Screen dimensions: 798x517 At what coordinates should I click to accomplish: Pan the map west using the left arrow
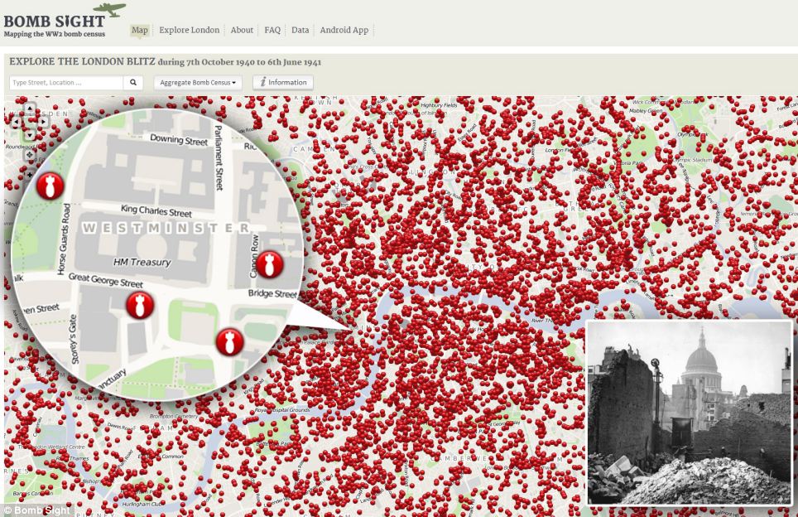tap(17, 122)
